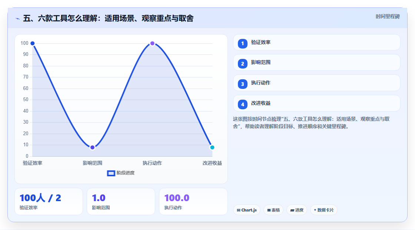Click the 100人 / 2 data card
Viewport: 415px width, 230px height.
click(x=49, y=201)
